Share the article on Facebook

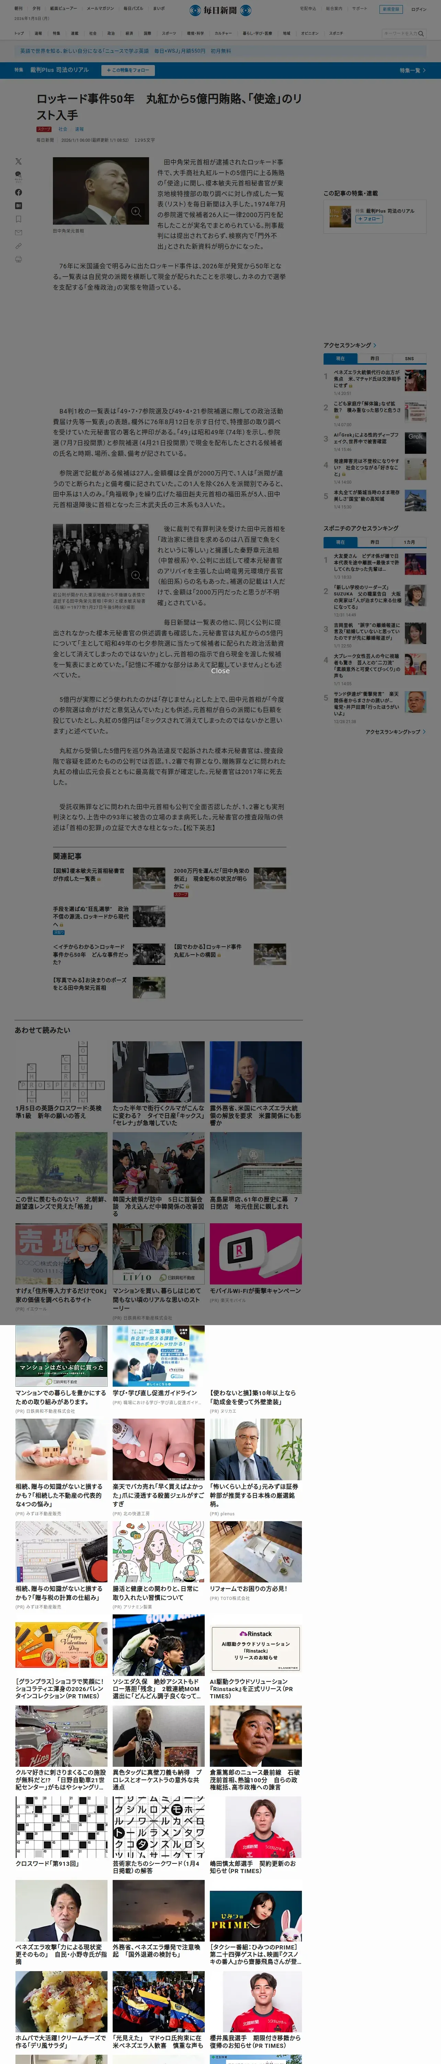coord(19,192)
